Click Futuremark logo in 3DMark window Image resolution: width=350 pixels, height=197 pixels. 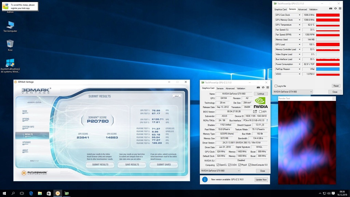pos(35,173)
